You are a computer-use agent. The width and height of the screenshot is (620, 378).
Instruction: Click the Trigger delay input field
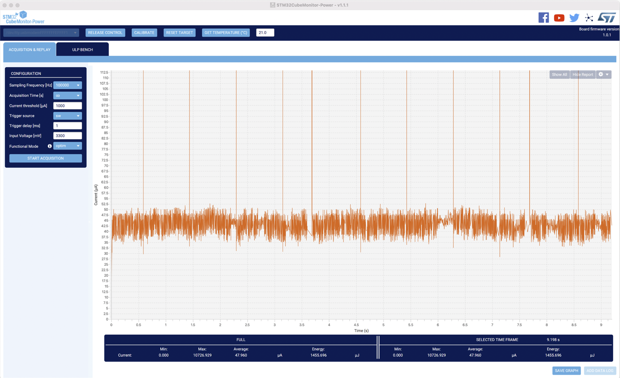(x=68, y=126)
